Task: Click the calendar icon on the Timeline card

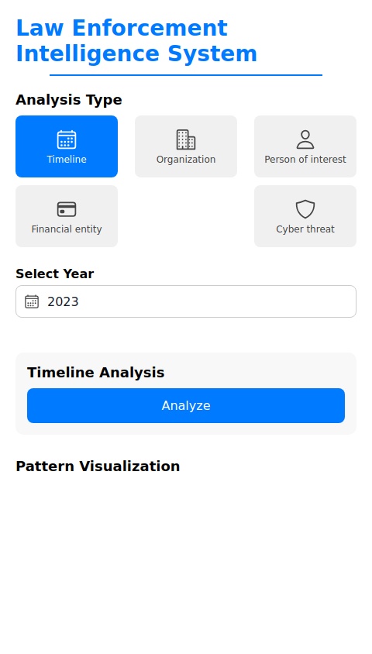Action: coord(67,139)
